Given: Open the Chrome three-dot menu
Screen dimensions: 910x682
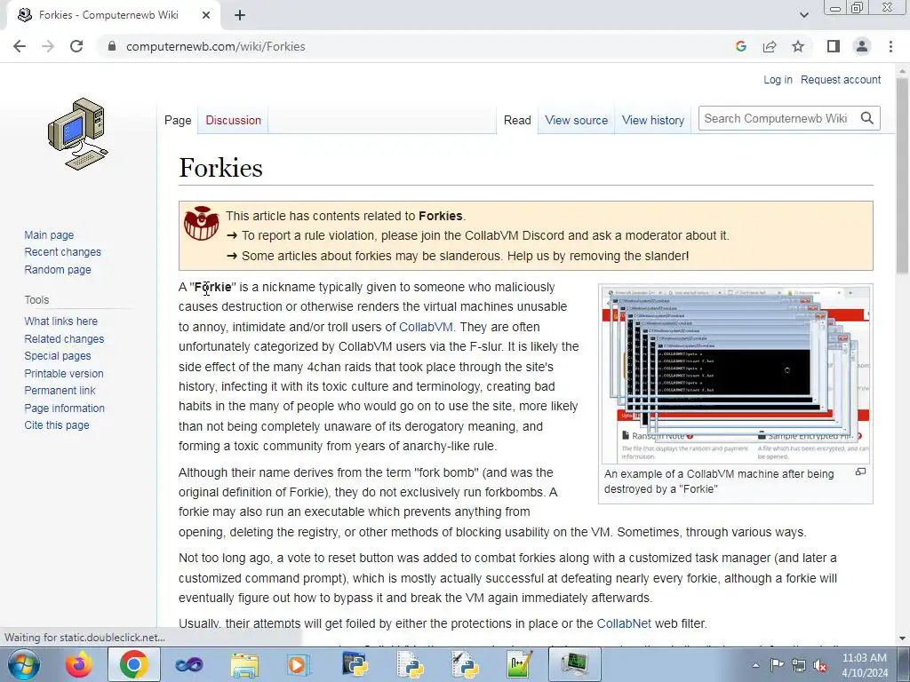Looking at the screenshot, I should pyautogui.click(x=890, y=46).
